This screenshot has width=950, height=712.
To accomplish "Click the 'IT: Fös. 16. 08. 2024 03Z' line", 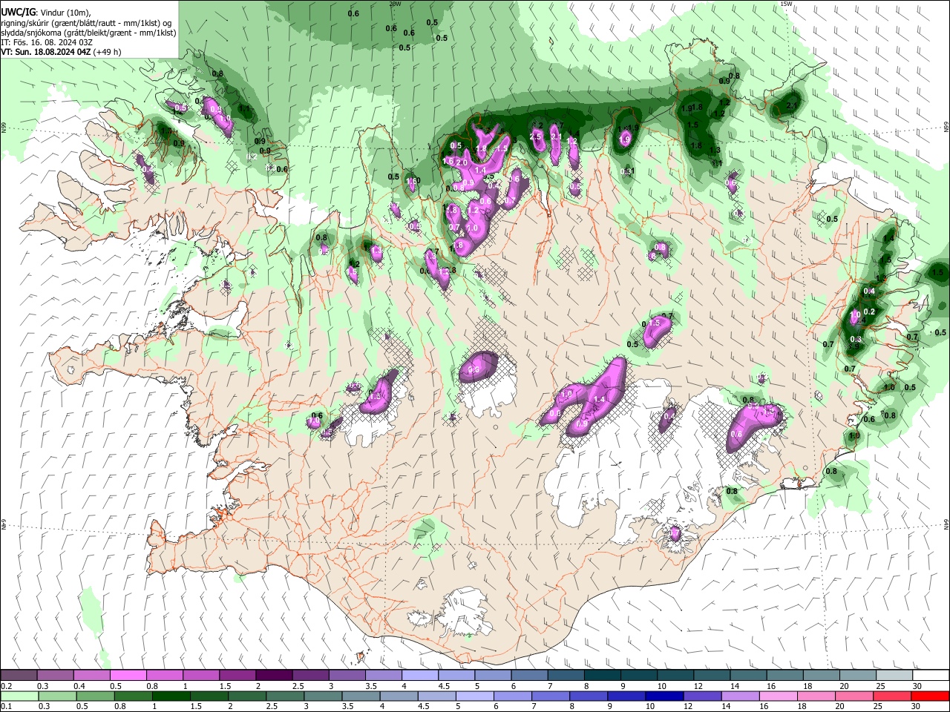I will 46,42.
